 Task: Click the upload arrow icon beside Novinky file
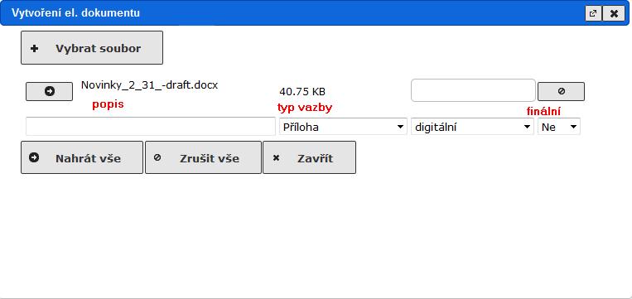[x=49, y=91]
